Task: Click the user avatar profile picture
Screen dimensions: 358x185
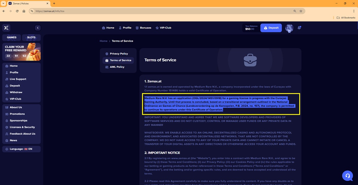Action: point(289,28)
